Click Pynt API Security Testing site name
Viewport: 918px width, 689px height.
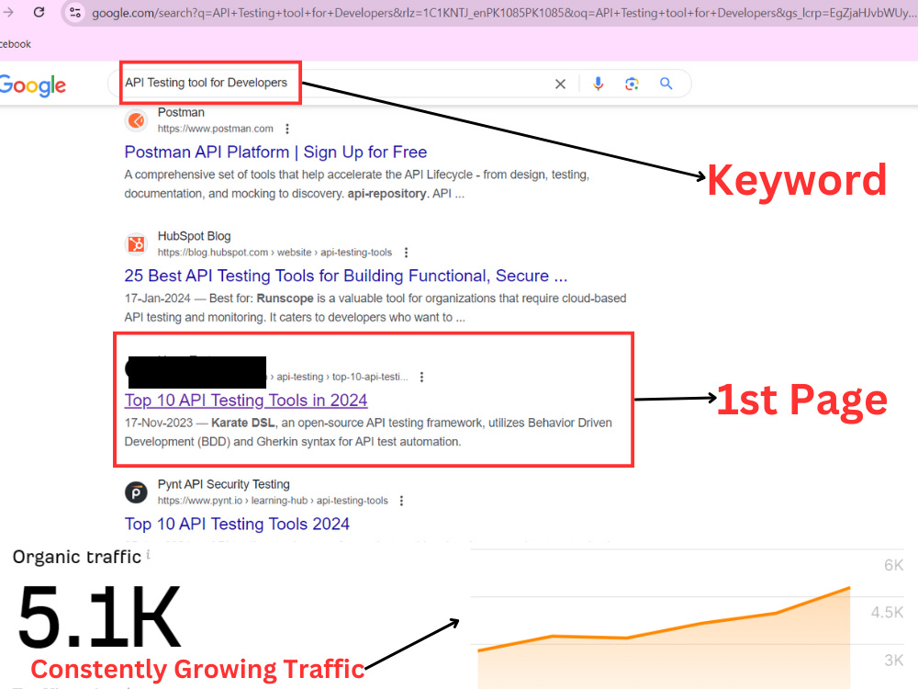tap(224, 484)
